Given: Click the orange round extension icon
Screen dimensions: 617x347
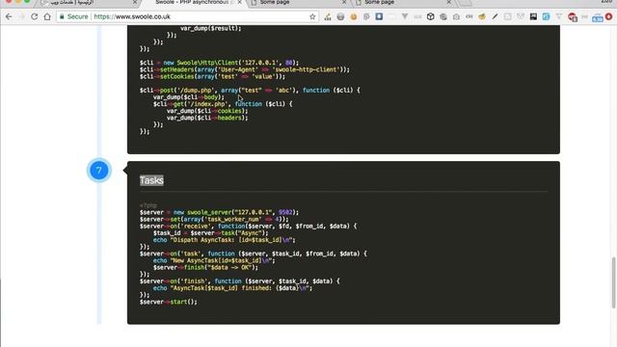Looking at the screenshot, I should coord(354,17).
